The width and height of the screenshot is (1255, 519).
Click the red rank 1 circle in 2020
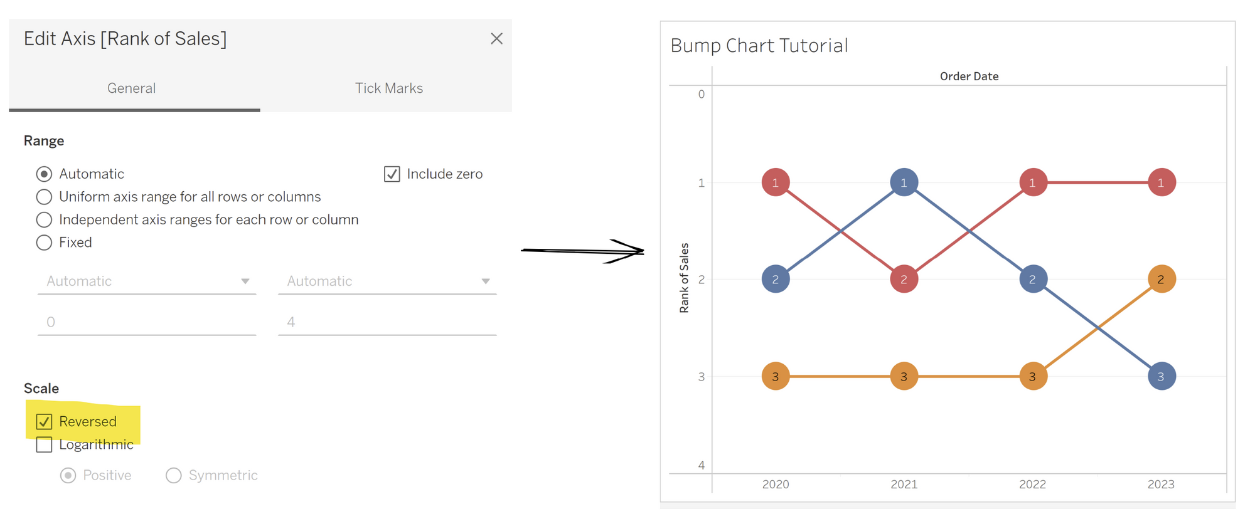tap(776, 182)
